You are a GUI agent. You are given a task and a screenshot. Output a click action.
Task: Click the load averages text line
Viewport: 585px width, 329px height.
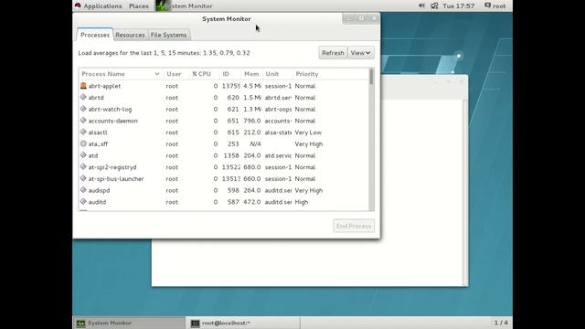tap(164, 53)
